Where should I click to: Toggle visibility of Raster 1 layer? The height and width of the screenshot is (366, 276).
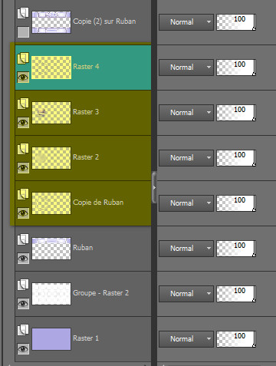23,348
